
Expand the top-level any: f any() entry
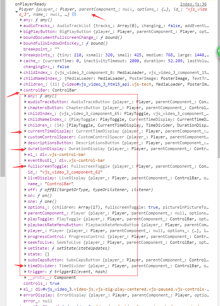pos(21,20)
